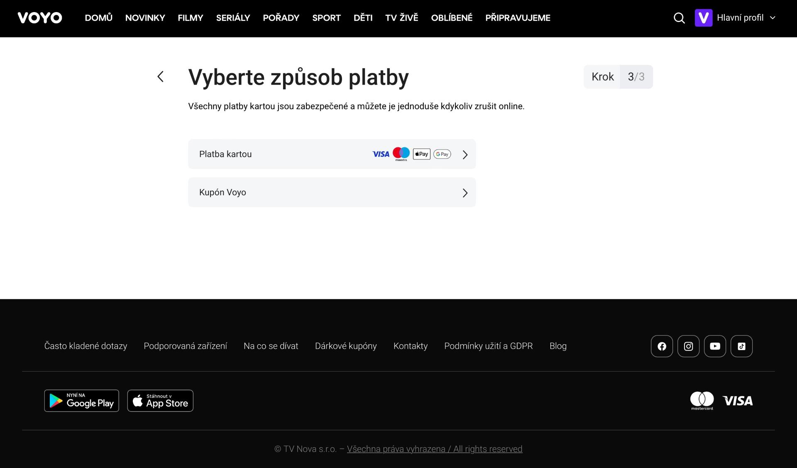
Task: Open the Facebook social icon
Action: 662,346
